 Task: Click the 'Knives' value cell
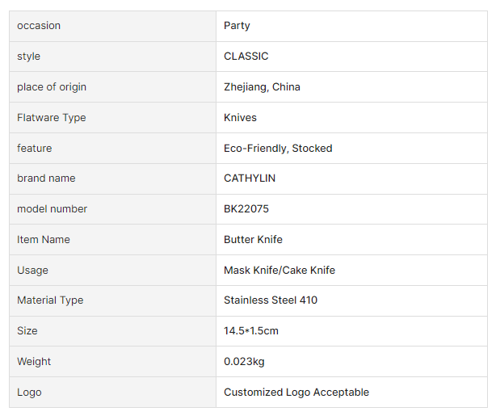(241, 118)
